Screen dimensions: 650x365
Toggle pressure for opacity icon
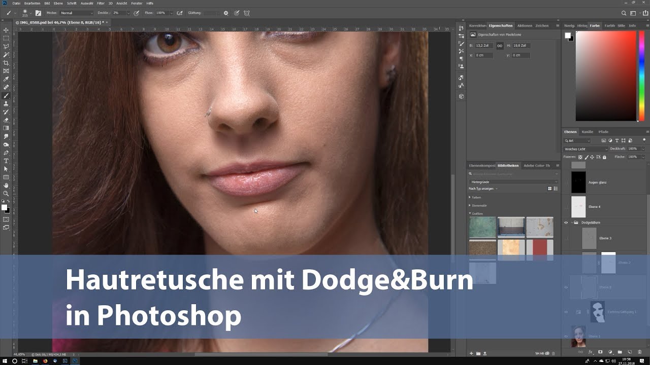[x=137, y=13]
